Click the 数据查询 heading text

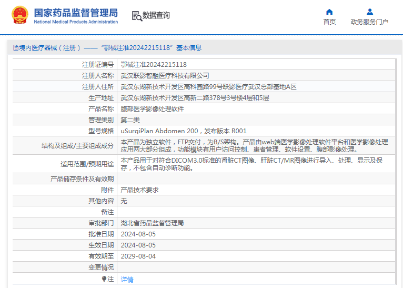coord(156,15)
